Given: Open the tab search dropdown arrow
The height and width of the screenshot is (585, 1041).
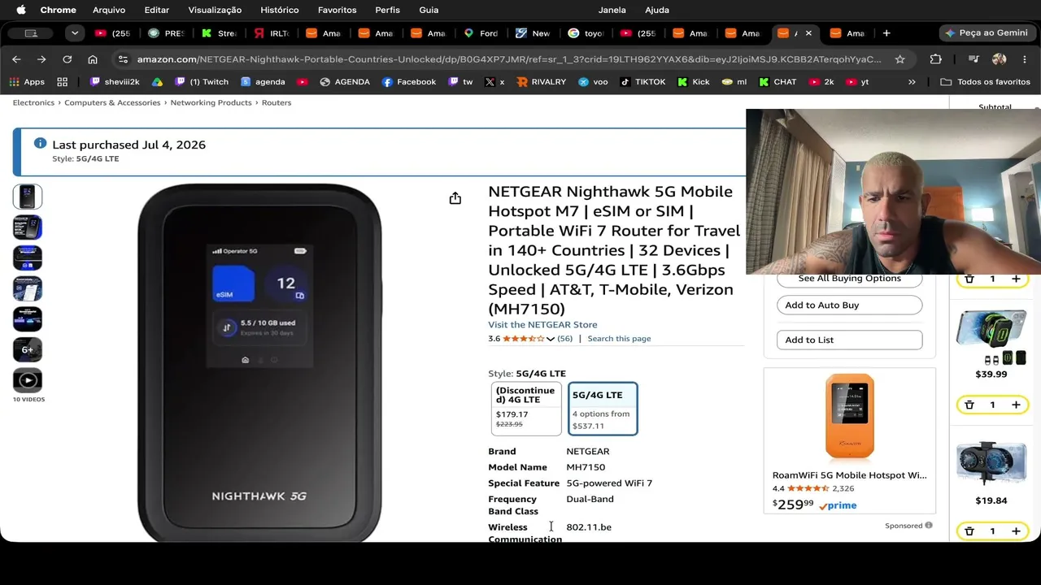Looking at the screenshot, I should [75, 33].
